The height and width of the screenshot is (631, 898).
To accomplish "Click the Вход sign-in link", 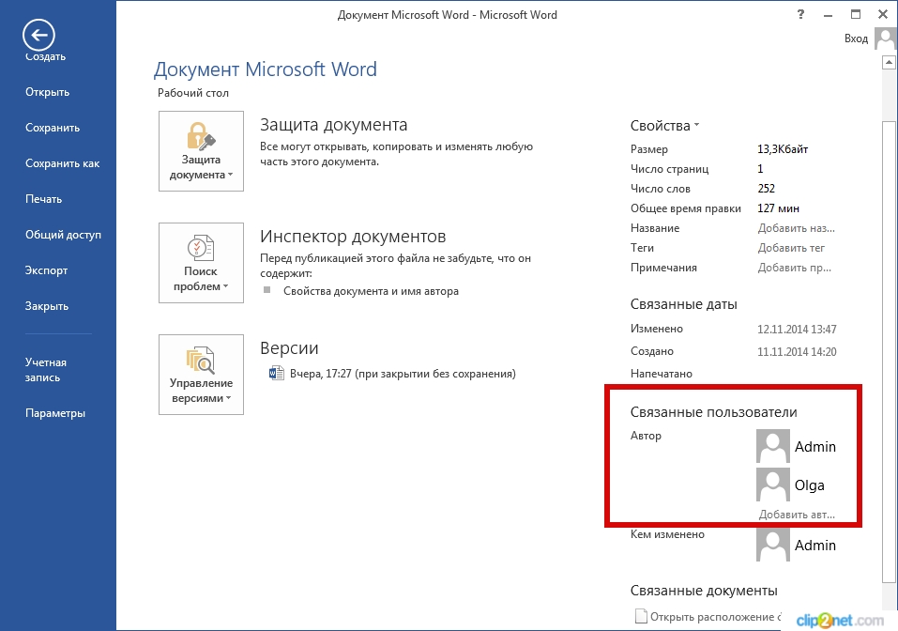I will click(x=856, y=38).
